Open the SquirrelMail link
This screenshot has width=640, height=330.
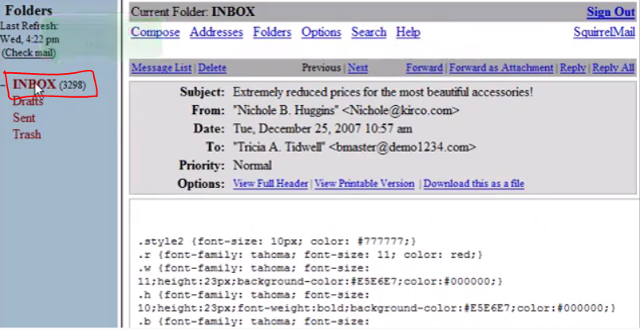pos(604,32)
